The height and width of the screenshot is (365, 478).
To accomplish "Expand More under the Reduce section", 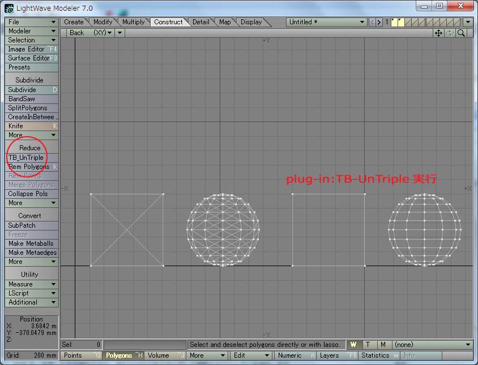I will (32, 203).
